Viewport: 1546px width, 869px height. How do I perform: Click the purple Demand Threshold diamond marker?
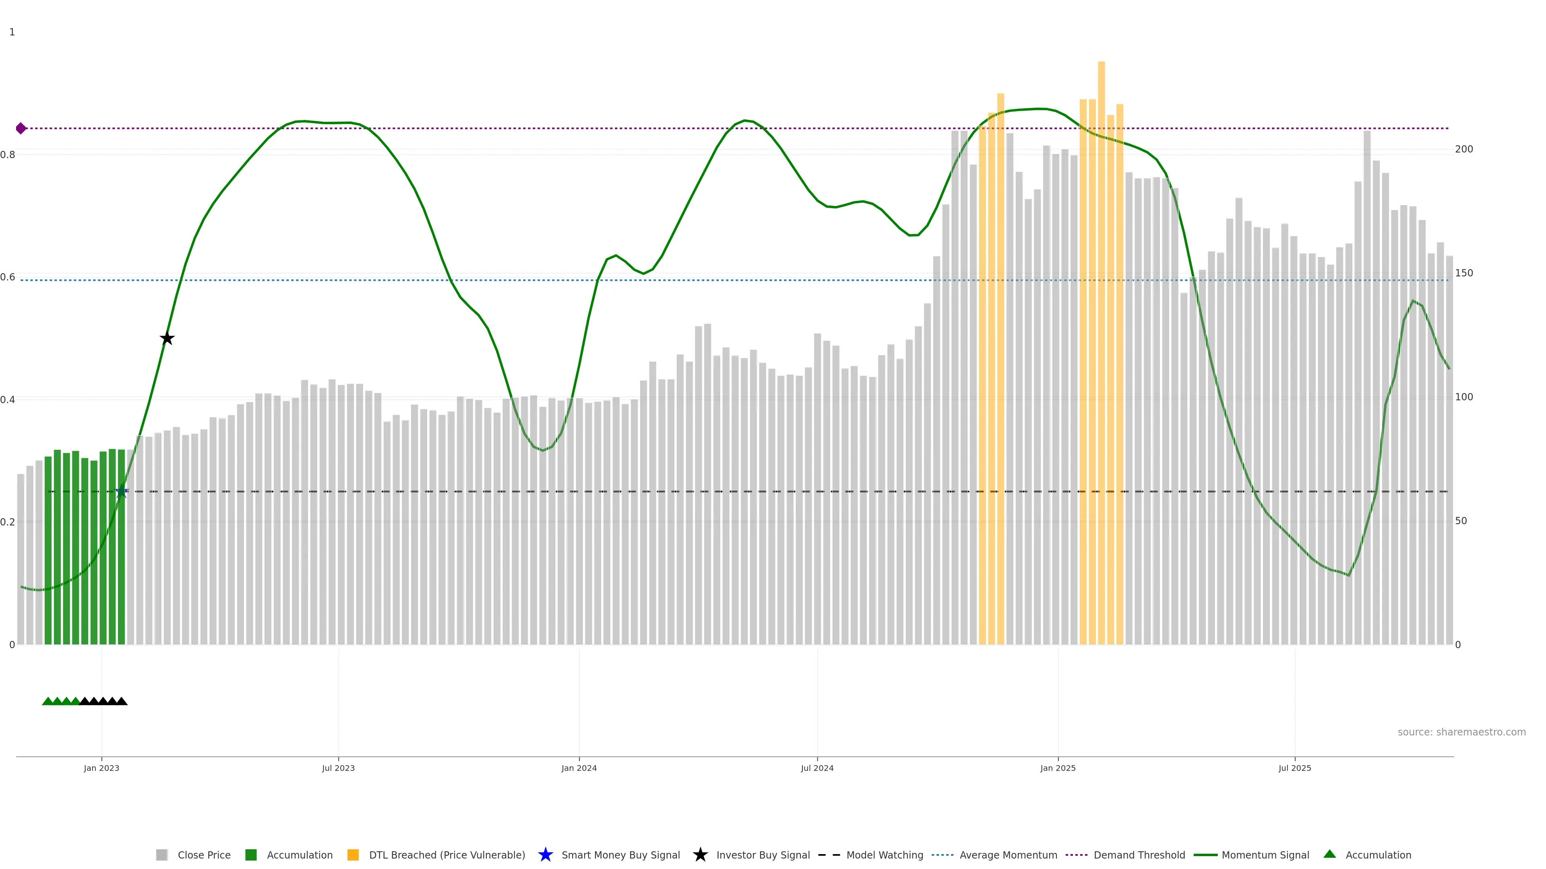(x=21, y=128)
